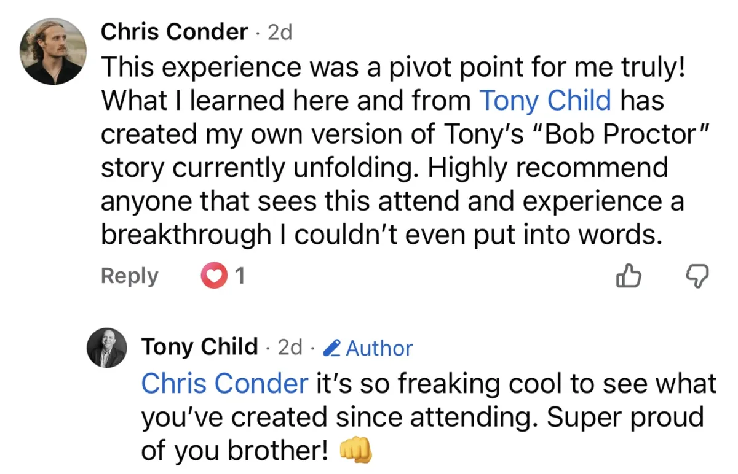Click the fist bump emoji in reply
The width and height of the screenshot is (738, 474).
(x=356, y=451)
